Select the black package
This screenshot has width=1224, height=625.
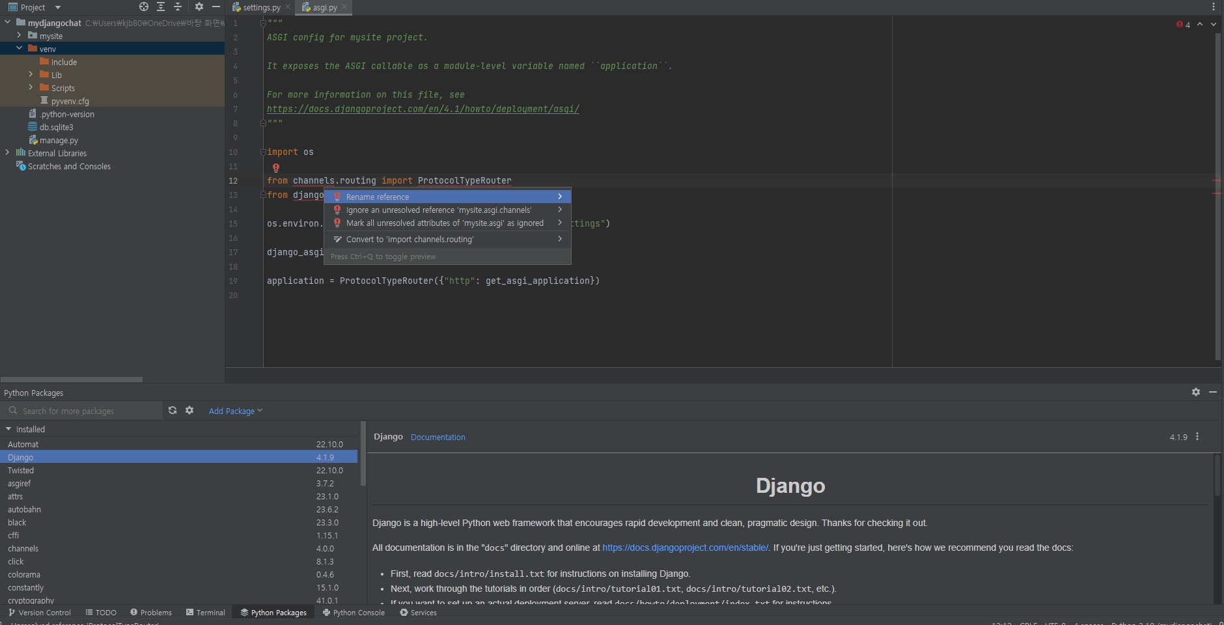click(x=179, y=522)
